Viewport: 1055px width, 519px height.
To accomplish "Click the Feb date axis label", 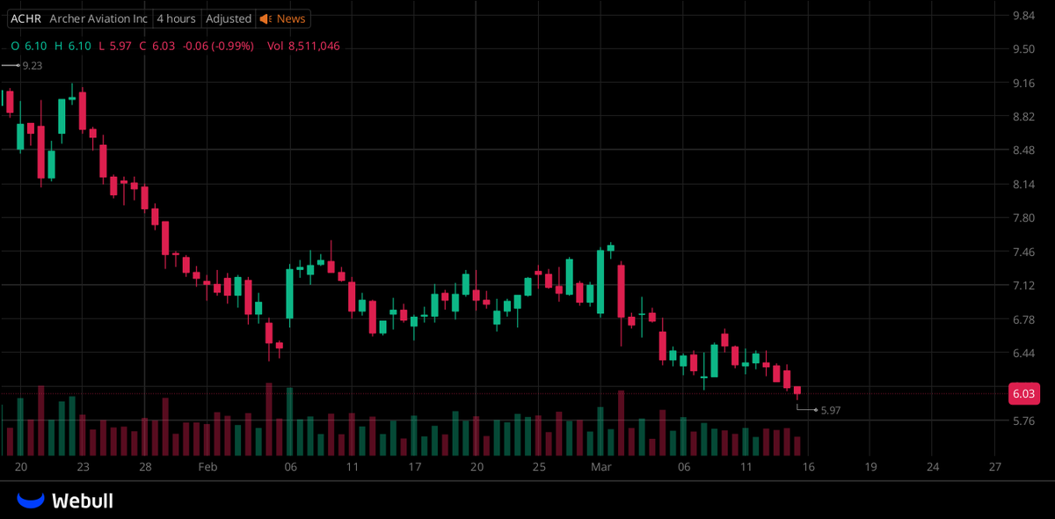I will click(x=207, y=467).
